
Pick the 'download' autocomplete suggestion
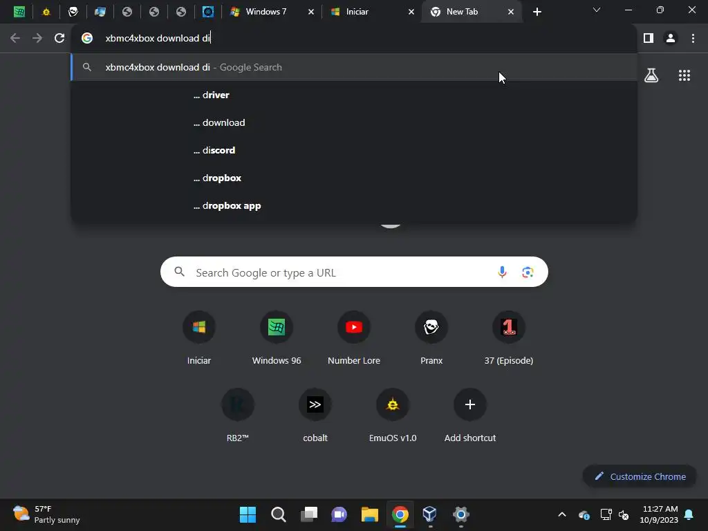click(354, 122)
